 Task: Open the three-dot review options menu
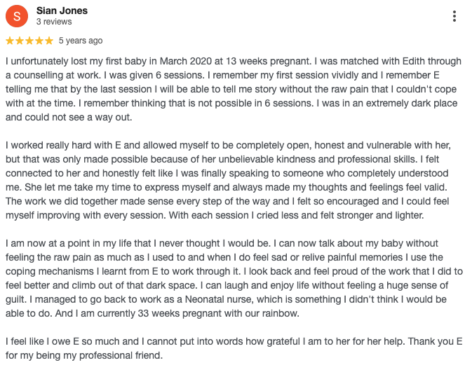pos(455,16)
